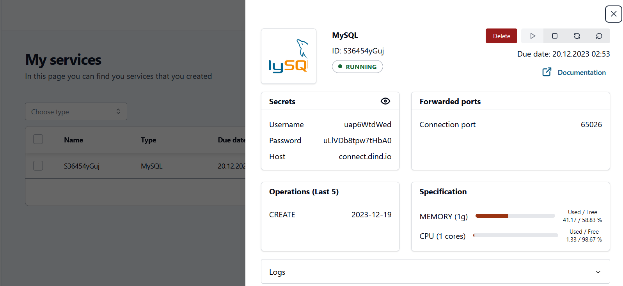623x286 pixels.
Task: Click operation date 2023-12-19
Action: point(371,215)
